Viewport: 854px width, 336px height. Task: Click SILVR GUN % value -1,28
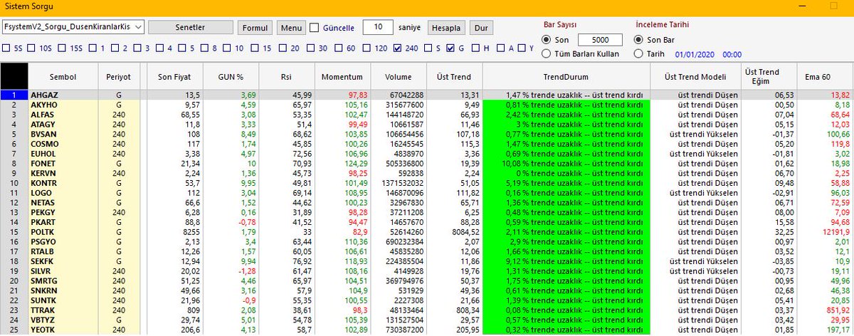click(x=231, y=271)
